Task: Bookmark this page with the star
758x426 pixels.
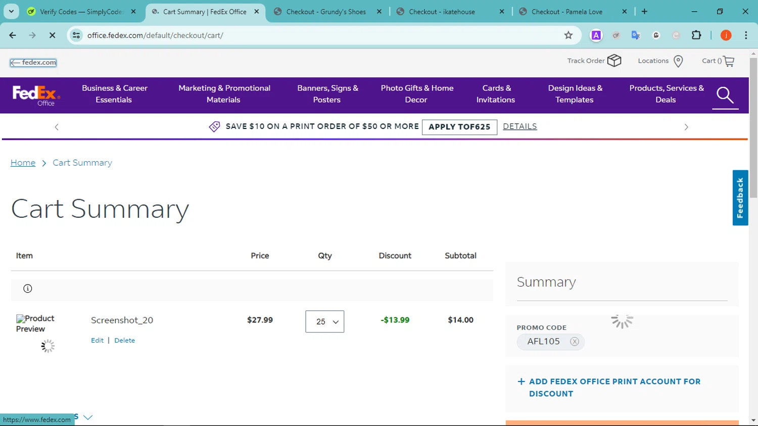Action: click(568, 35)
